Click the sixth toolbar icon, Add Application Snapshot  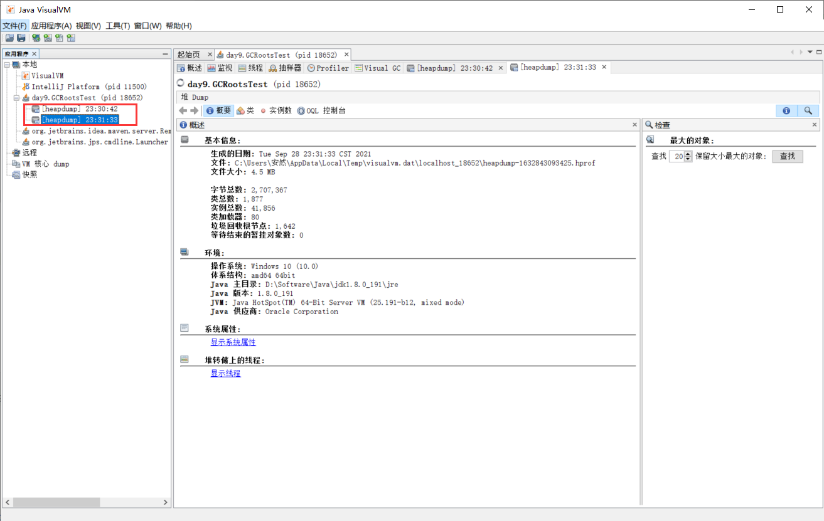tap(71, 38)
